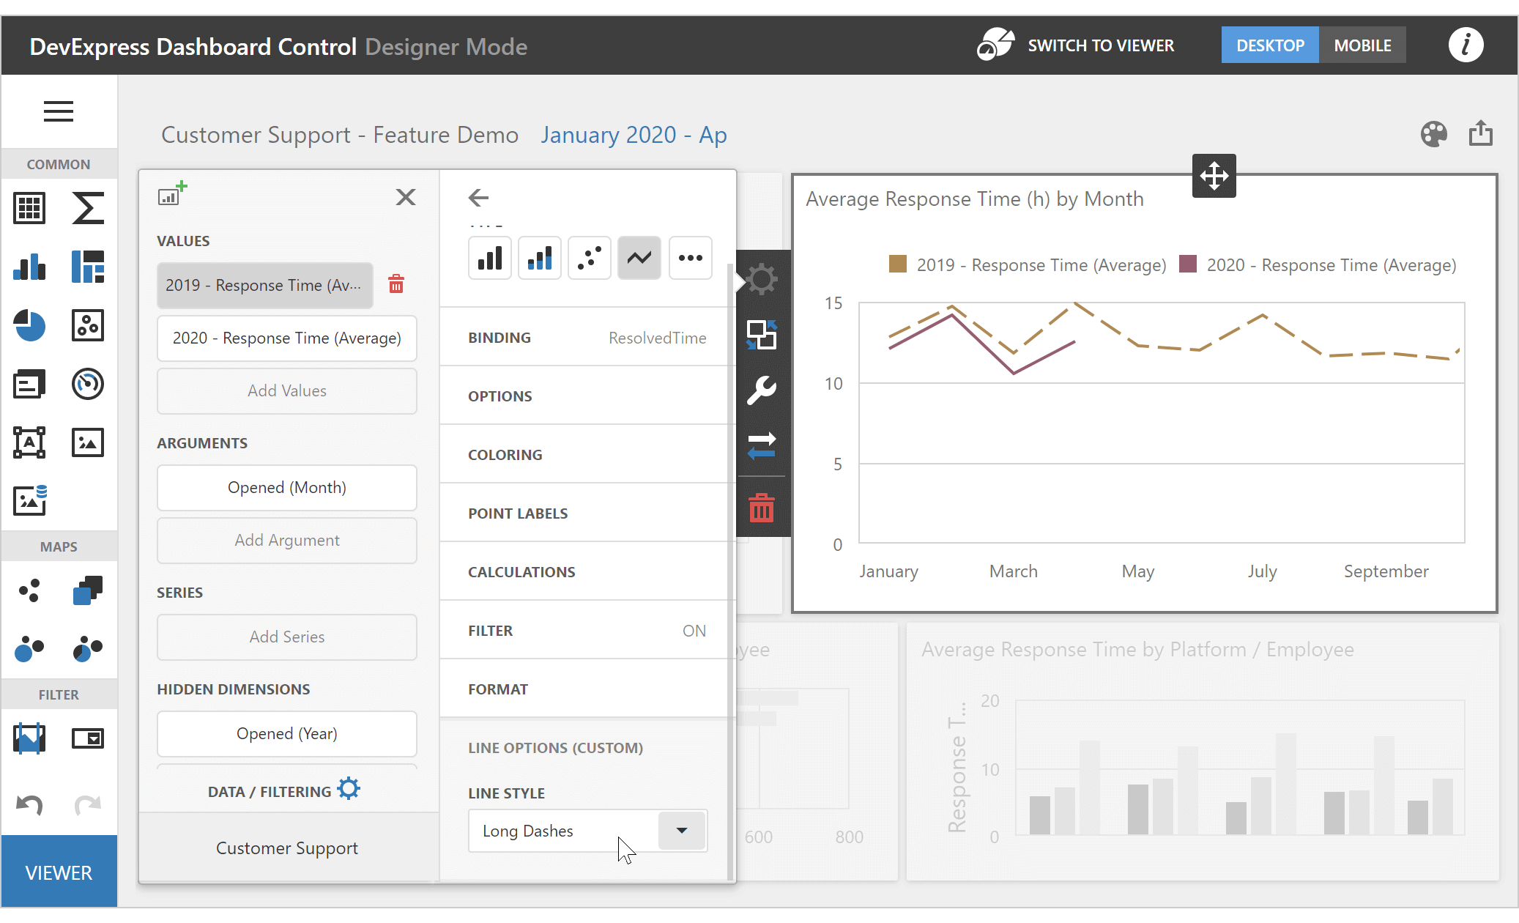Select the Customer Support data source tab
The image size is (1519, 923).
point(286,848)
